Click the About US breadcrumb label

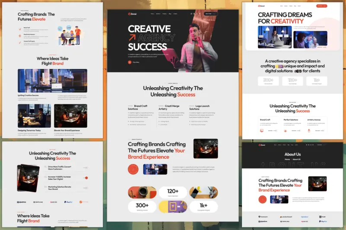point(297,159)
